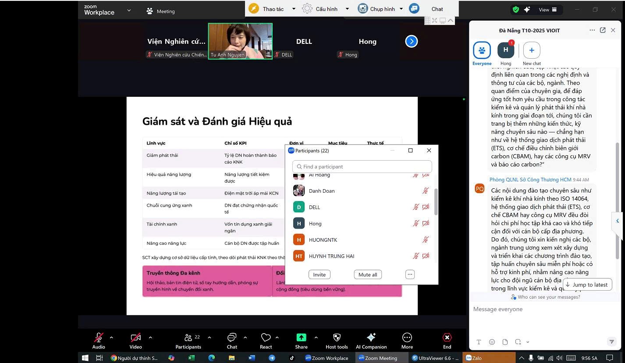The image size is (625, 363).
Task: Expand the Thao tác dropdown arrow
Action: [x=294, y=9]
